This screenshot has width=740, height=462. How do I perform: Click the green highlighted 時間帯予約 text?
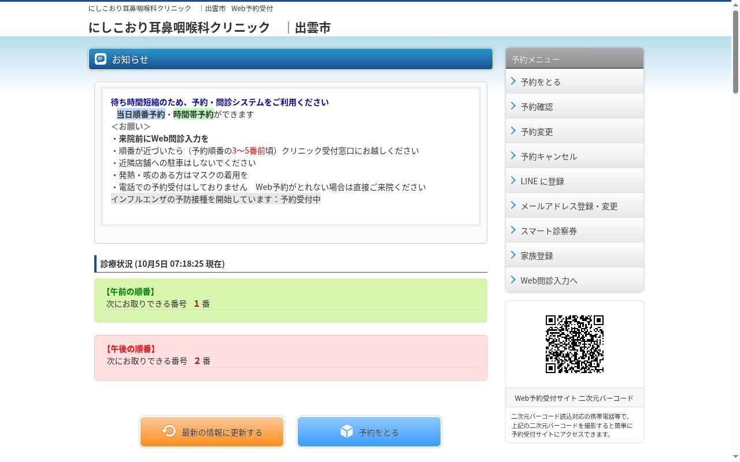194,114
